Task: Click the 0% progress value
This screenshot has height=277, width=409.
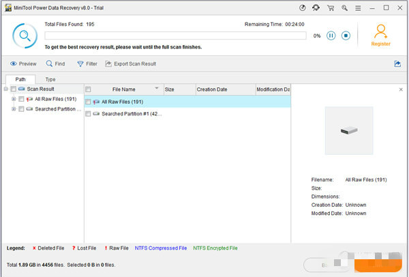Action: 317,35
